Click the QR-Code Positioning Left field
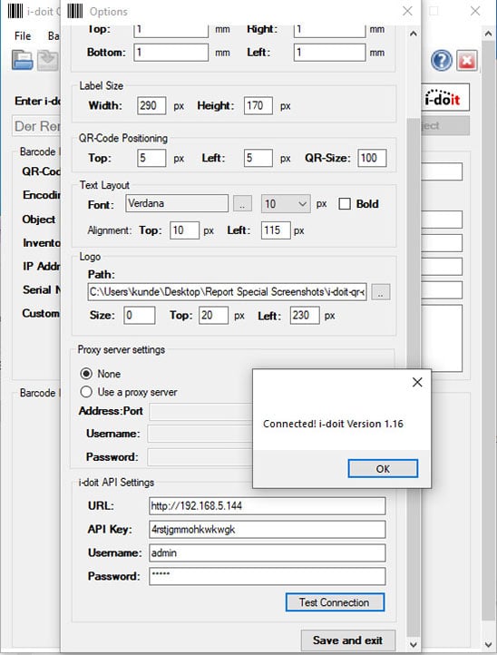Viewport: 497px width, 655px height. click(258, 159)
